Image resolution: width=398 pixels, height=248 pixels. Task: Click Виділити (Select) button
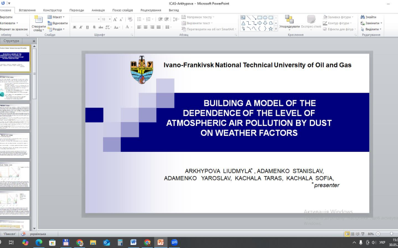pos(371,29)
